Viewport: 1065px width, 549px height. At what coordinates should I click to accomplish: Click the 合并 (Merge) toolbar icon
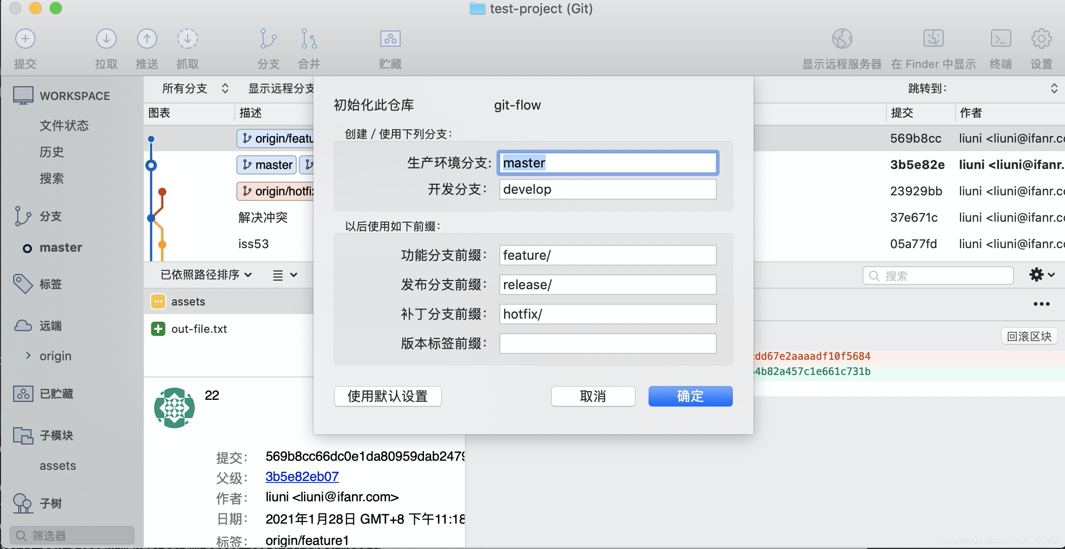[x=309, y=39]
